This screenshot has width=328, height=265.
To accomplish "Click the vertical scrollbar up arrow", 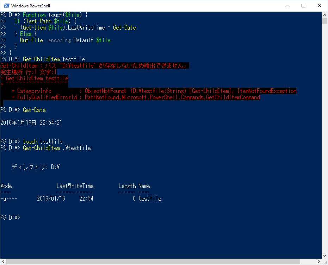I will pyautogui.click(x=325, y=14).
